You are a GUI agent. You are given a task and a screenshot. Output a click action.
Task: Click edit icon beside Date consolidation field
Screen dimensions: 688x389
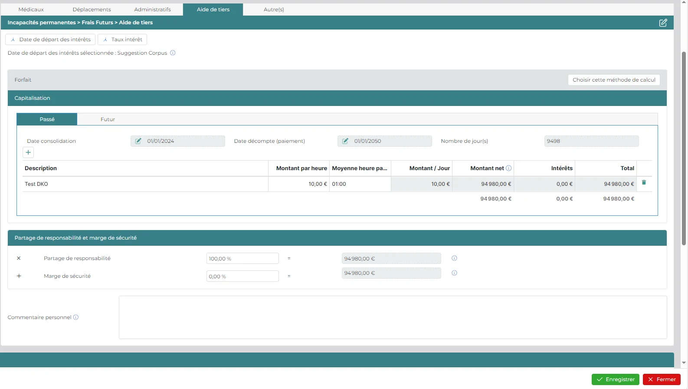(138, 141)
